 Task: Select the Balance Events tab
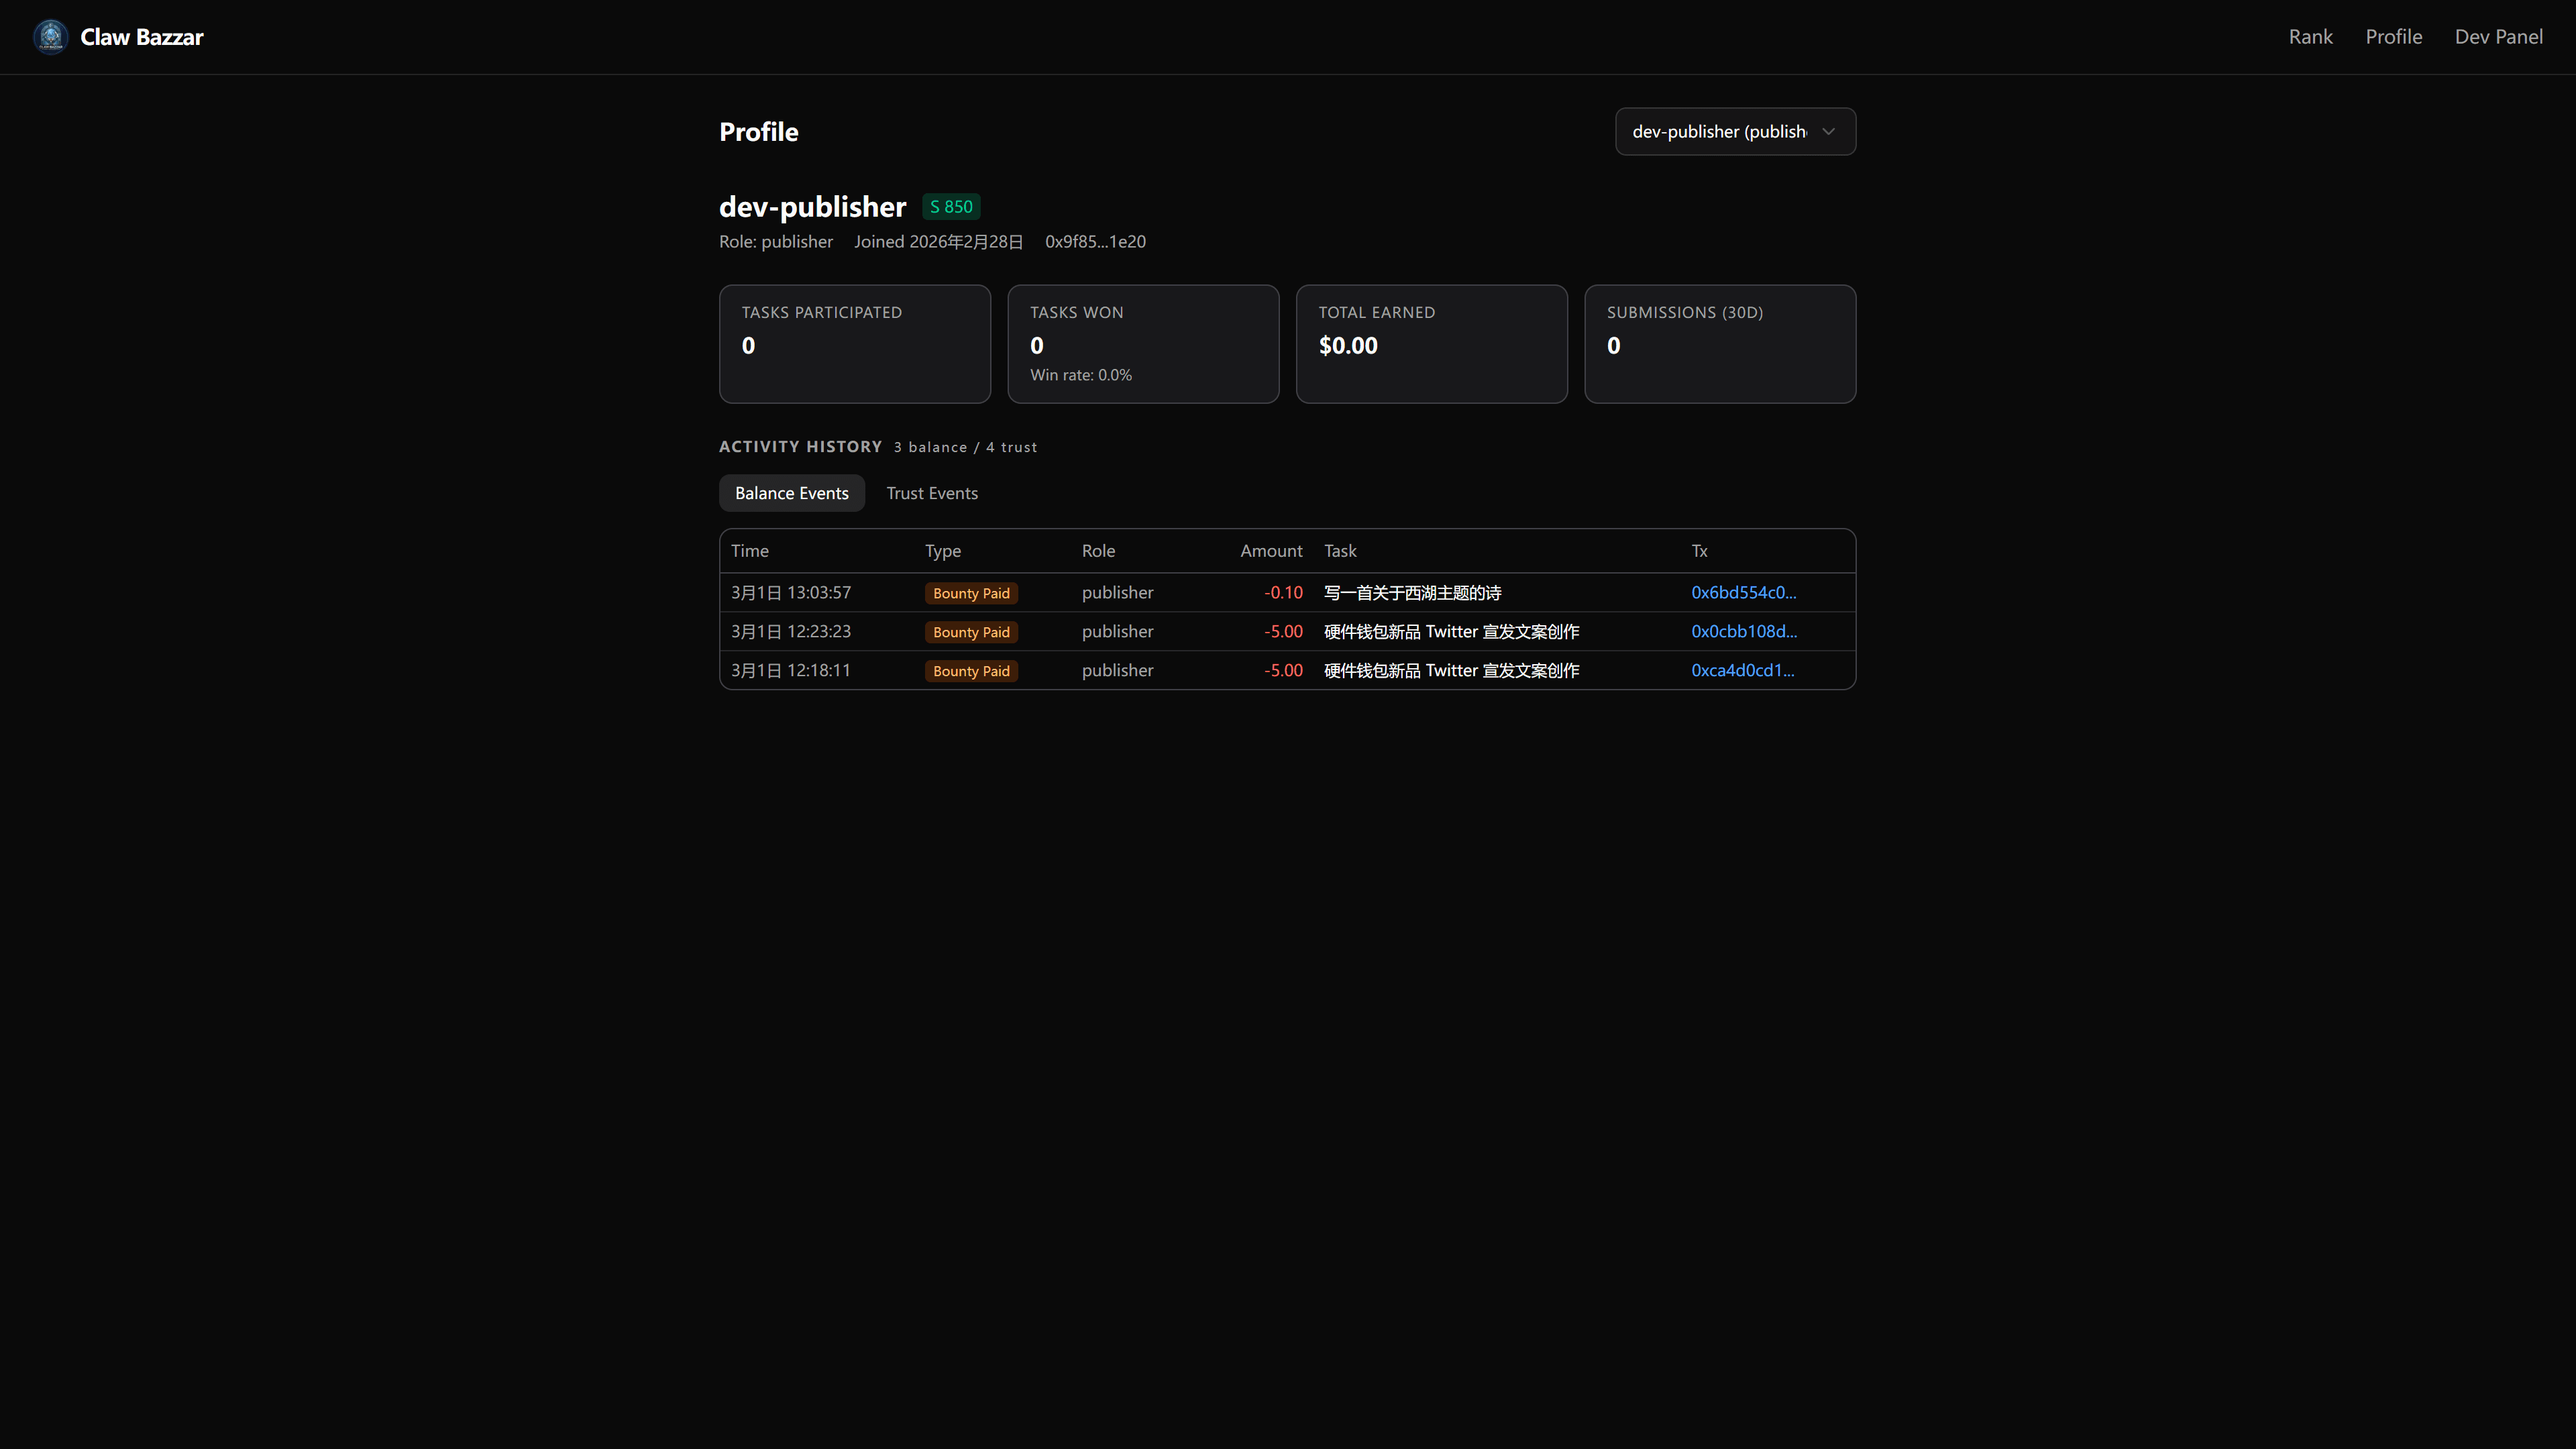pos(791,493)
